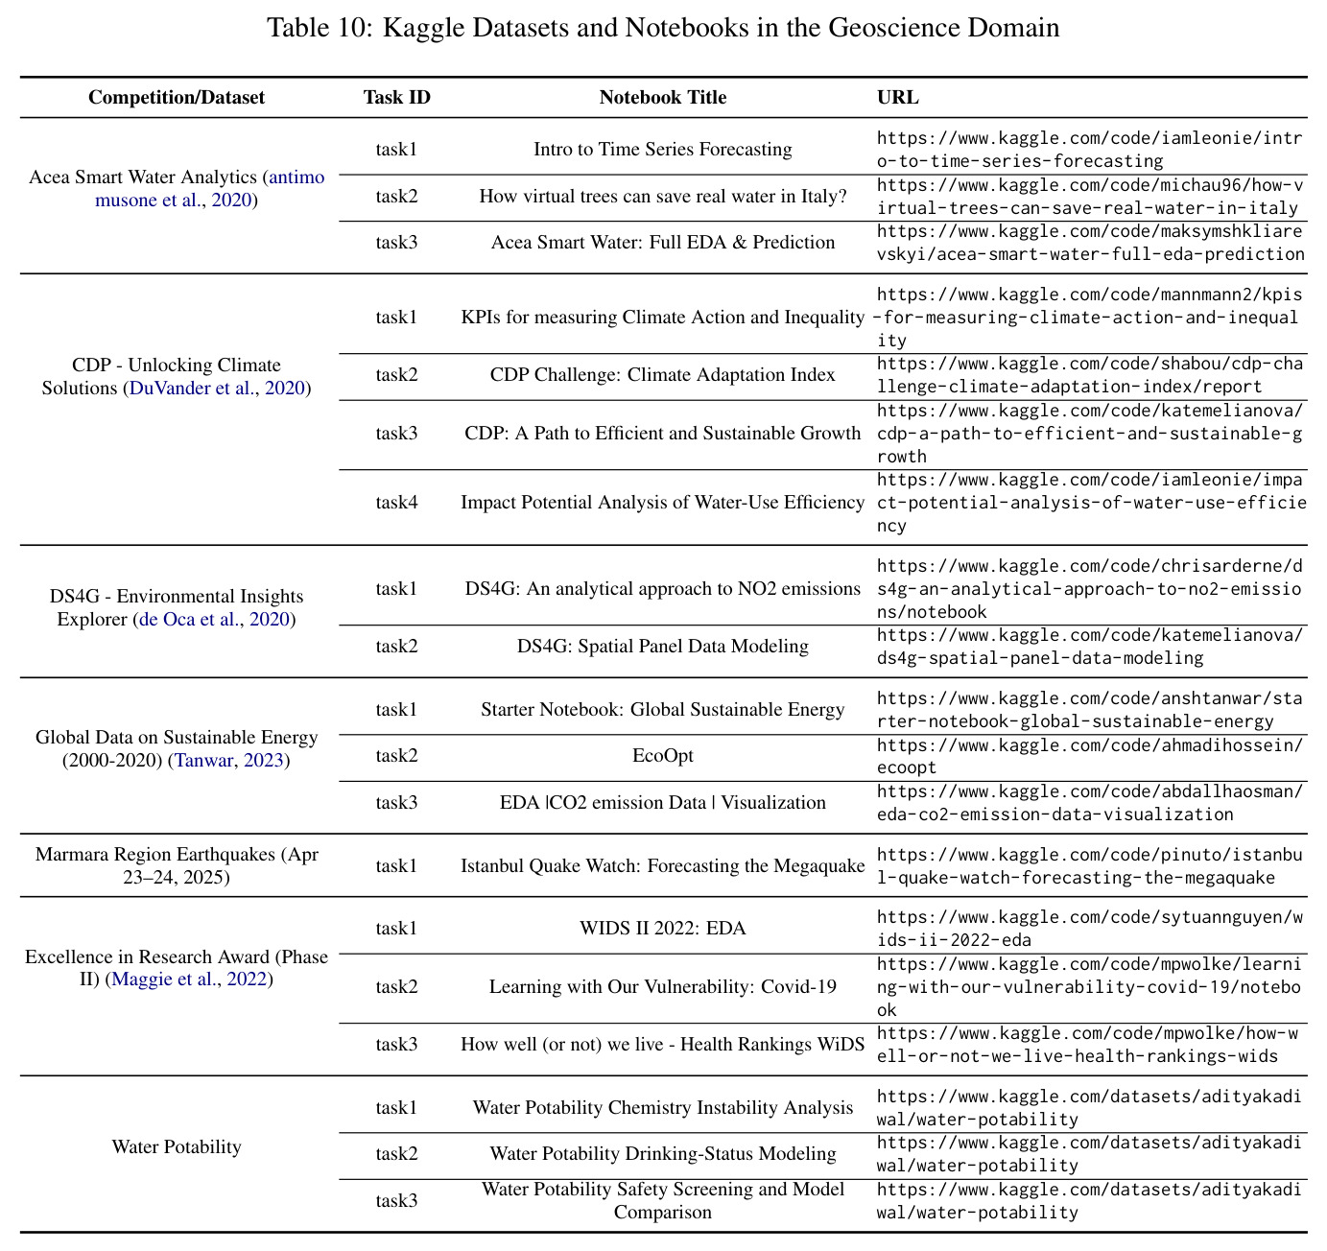This screenshot has height=1251, width=1327.
Task: Click the ahmadihossein ecoopt URL
Action: click(x=1090, y=756)
